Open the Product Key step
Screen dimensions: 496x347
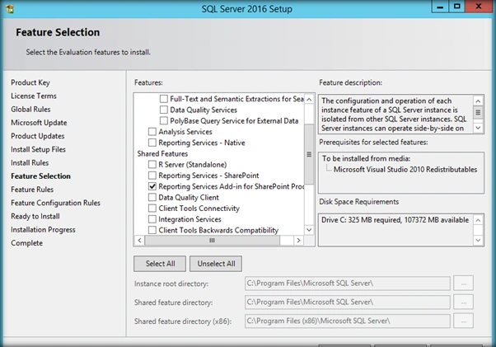[30, 82]
